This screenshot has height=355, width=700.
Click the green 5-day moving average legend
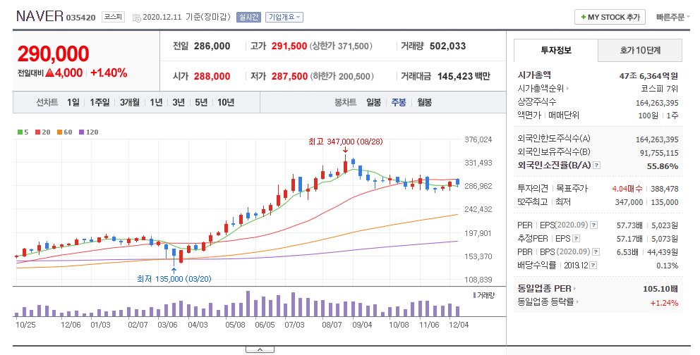pos(23,132)
